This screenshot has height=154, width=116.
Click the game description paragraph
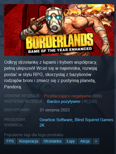[51, 75]
